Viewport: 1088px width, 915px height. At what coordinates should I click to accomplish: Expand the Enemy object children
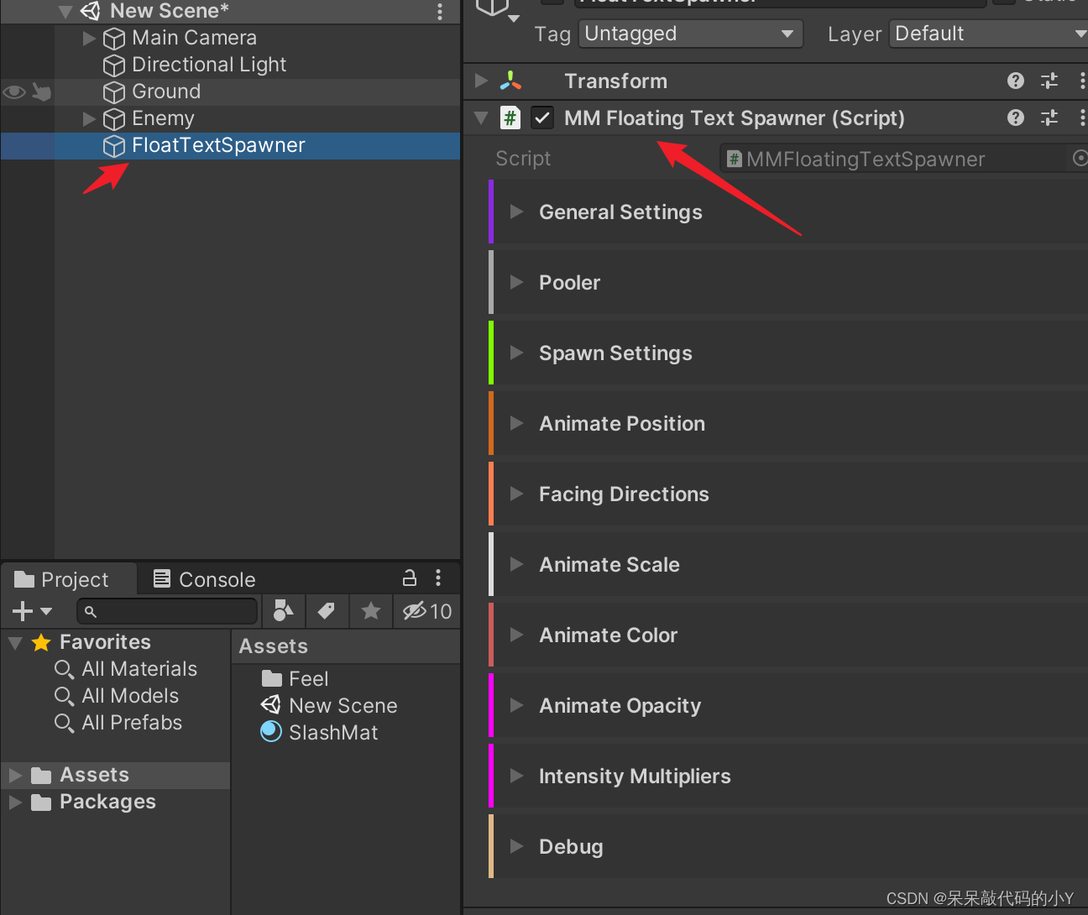pyautogui.click(x=89, y=118)
